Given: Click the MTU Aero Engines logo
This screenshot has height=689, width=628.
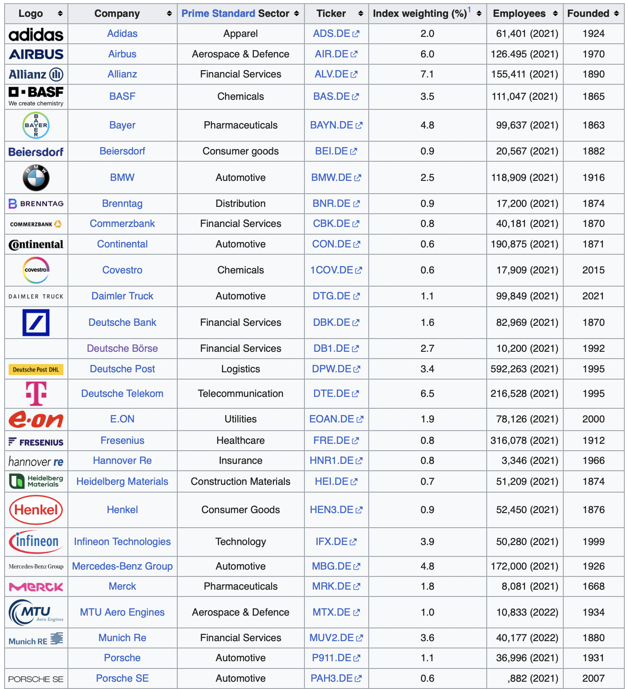Looking at the screenshot, I should [36, 612].
